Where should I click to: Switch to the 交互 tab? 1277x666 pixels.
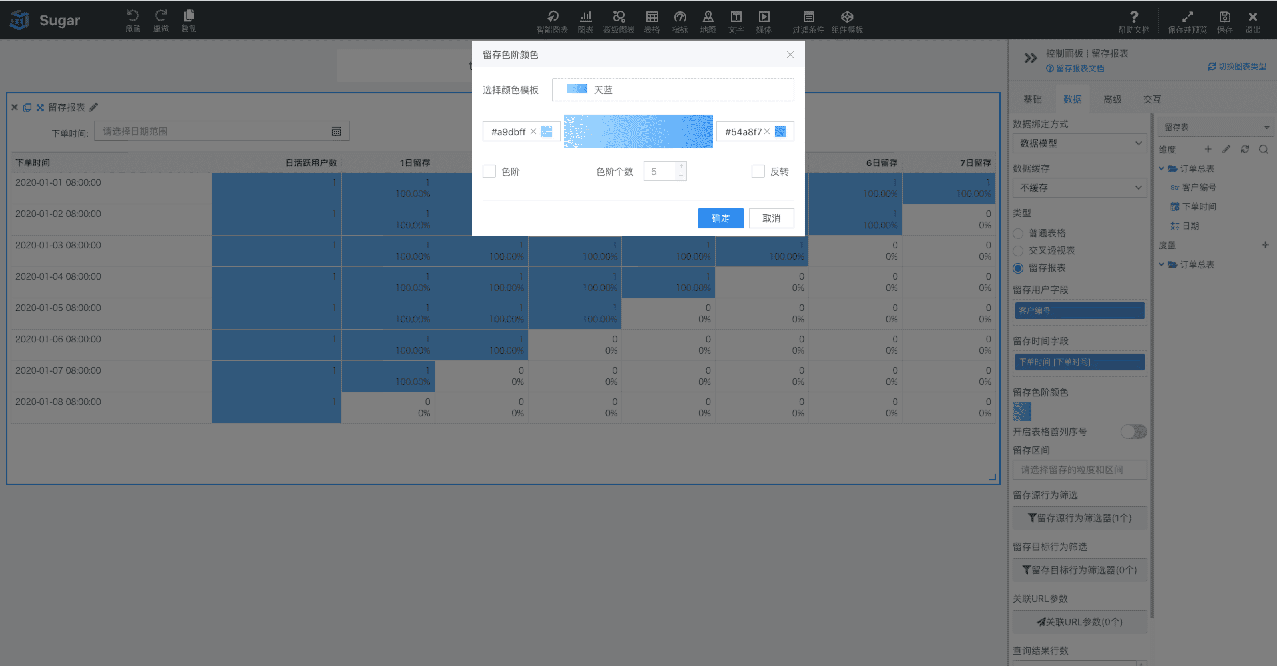pyautogui.click(x=1152, y=99)
